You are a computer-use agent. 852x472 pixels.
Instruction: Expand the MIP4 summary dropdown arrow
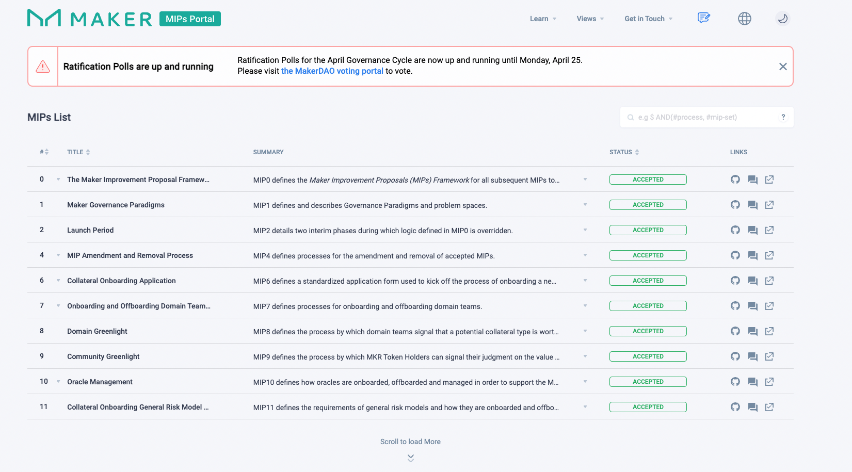(x=585, y=255)
